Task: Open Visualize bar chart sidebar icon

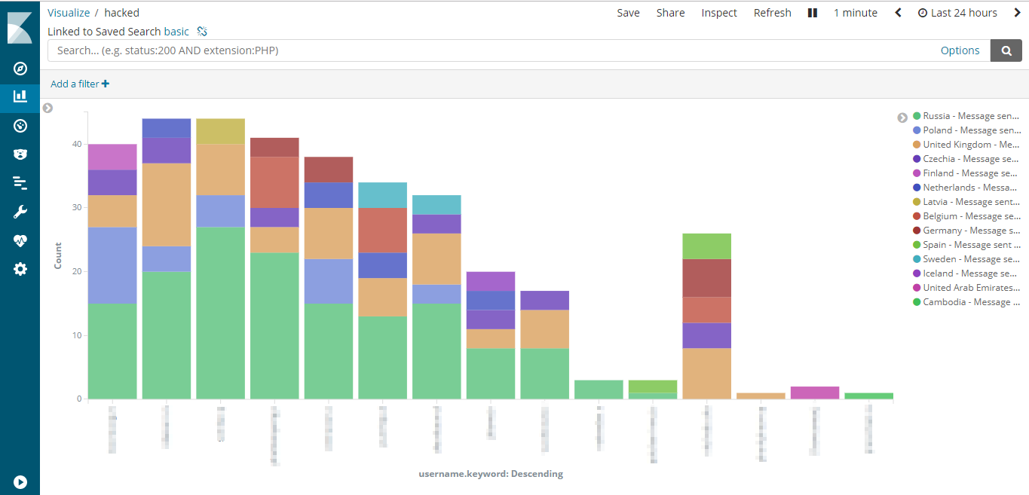Action: pyautogui.click(x=20, y=96)
